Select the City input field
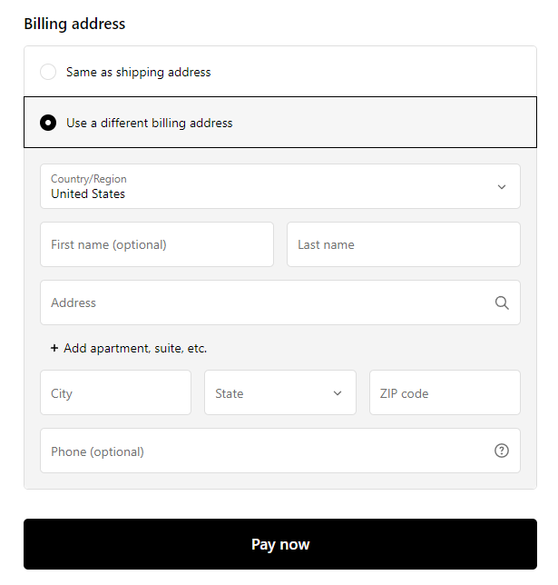This screenshot has height=585, width=558. (115, 393)
